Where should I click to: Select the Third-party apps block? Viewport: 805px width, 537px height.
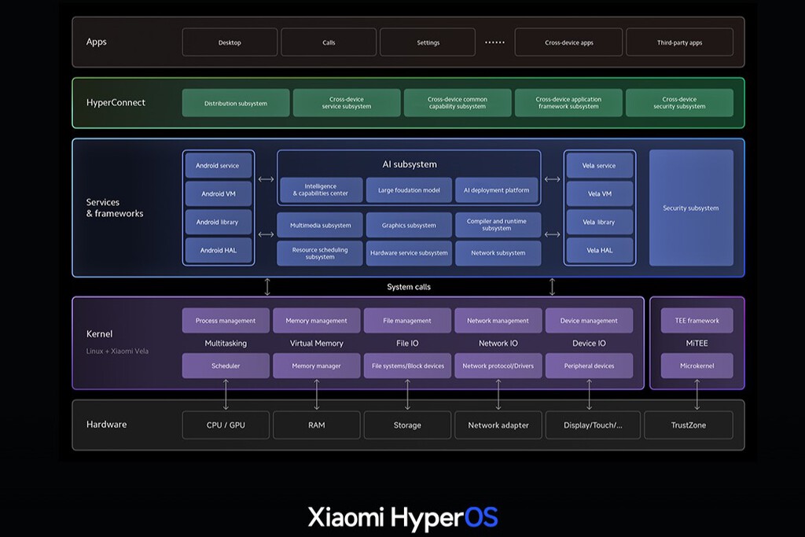pos(679,42)
